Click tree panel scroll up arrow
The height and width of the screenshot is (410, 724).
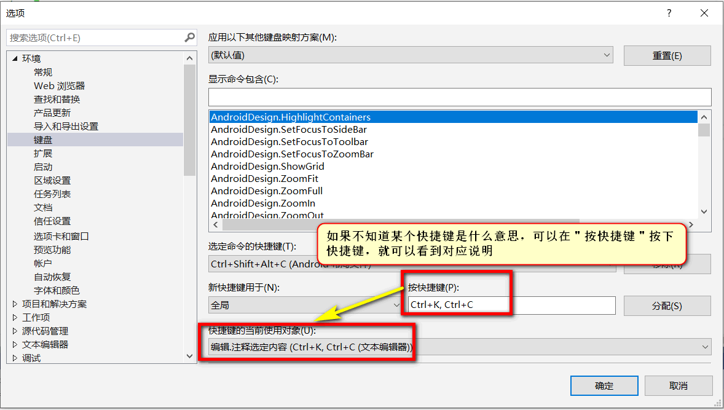[189, 58]
